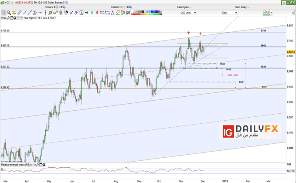Click the Latent gain label
296x183 pixels.
click(184, 7)
